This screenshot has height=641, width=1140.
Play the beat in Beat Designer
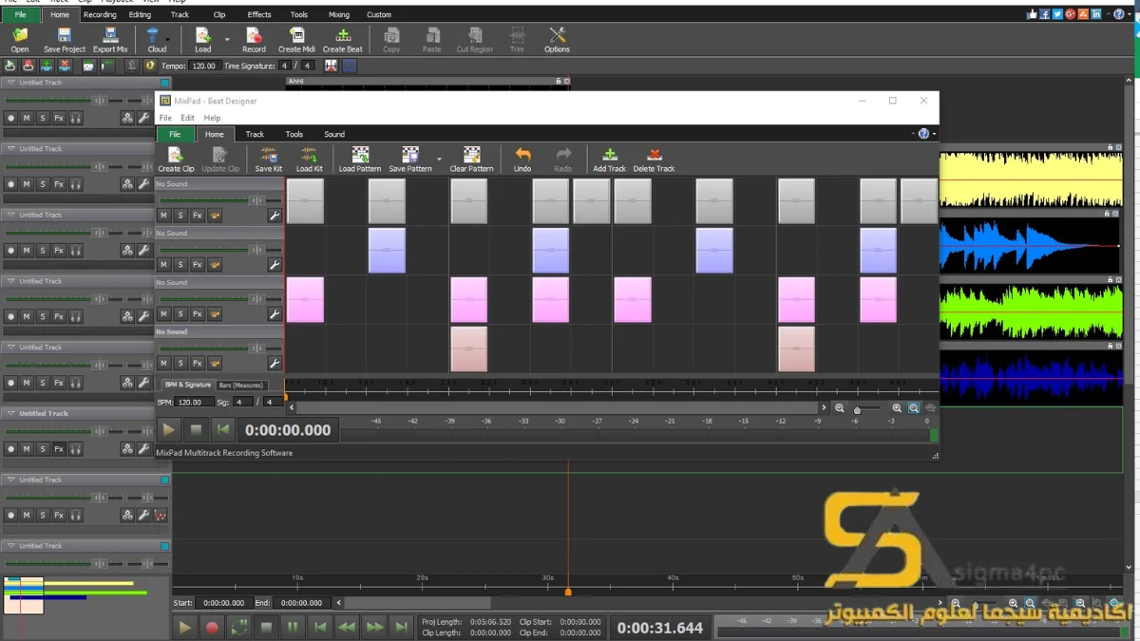[x=169, y=430]
